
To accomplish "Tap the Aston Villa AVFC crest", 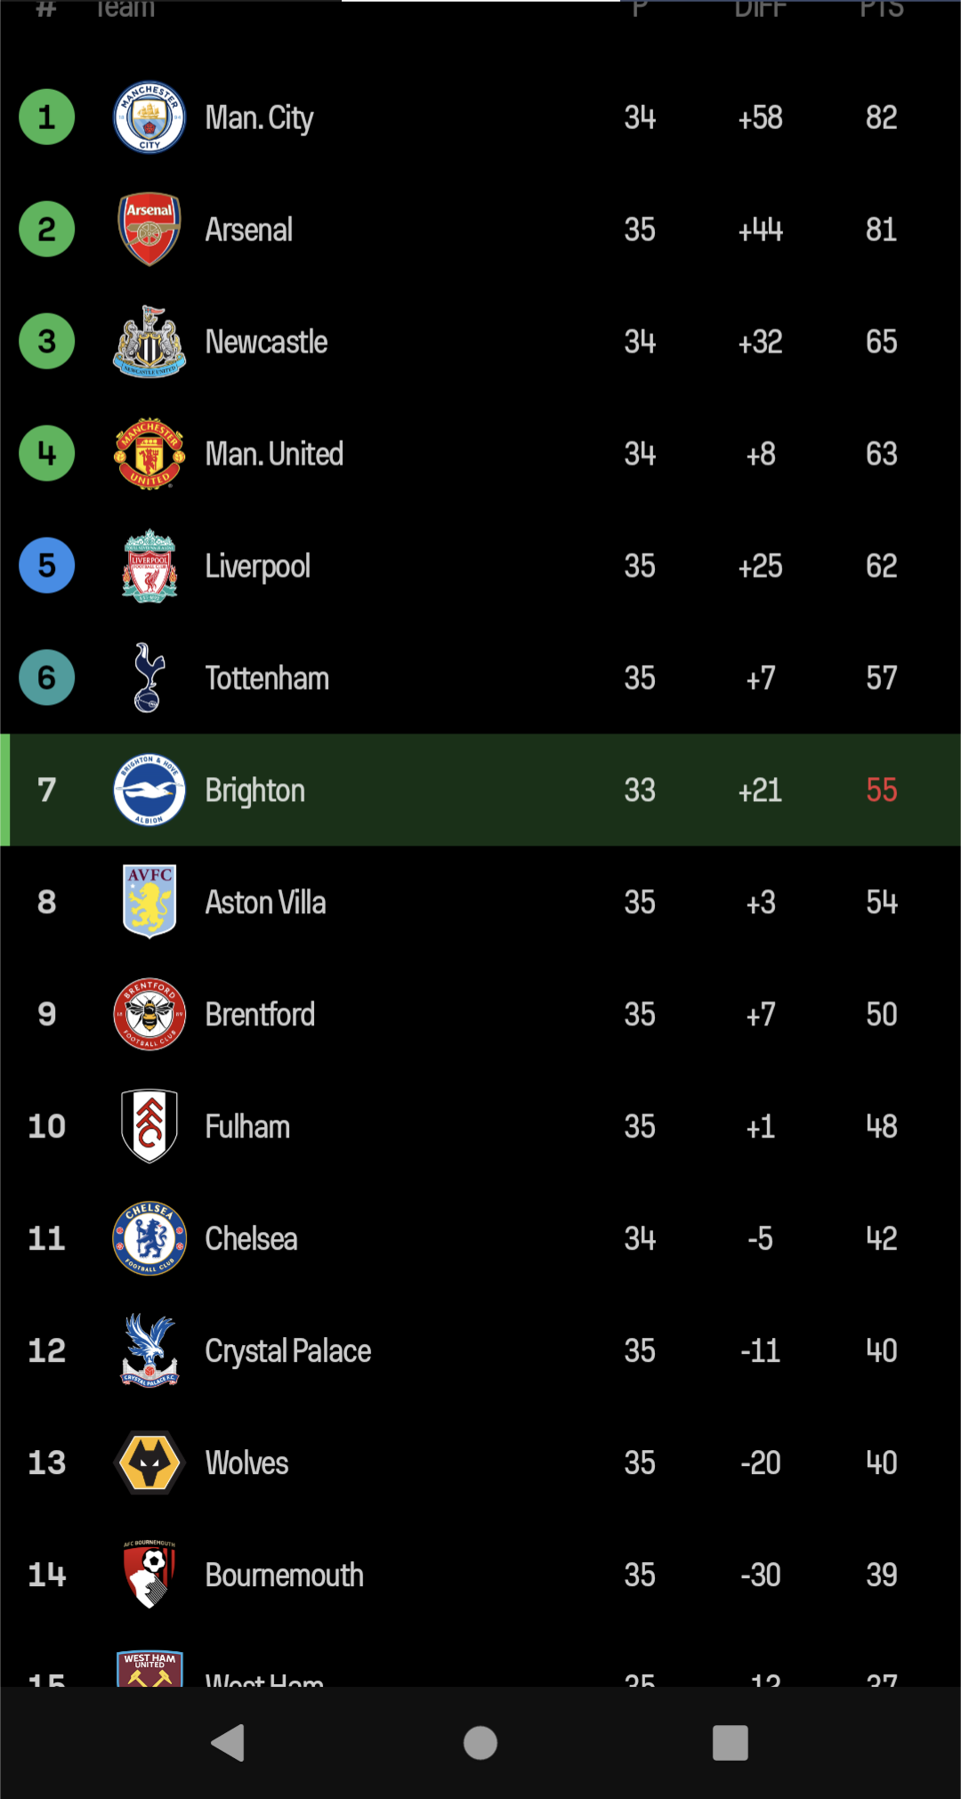I will pos(149,902).
